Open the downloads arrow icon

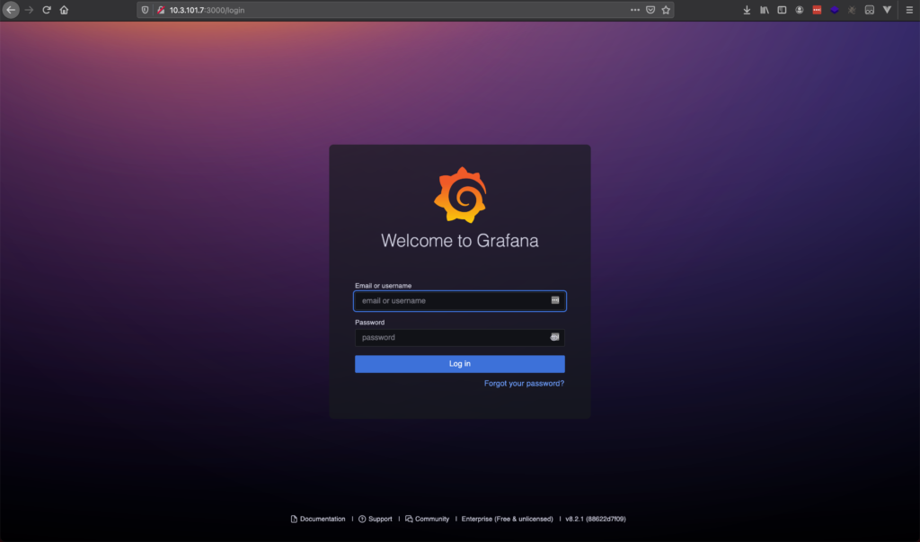coord(747,10)
